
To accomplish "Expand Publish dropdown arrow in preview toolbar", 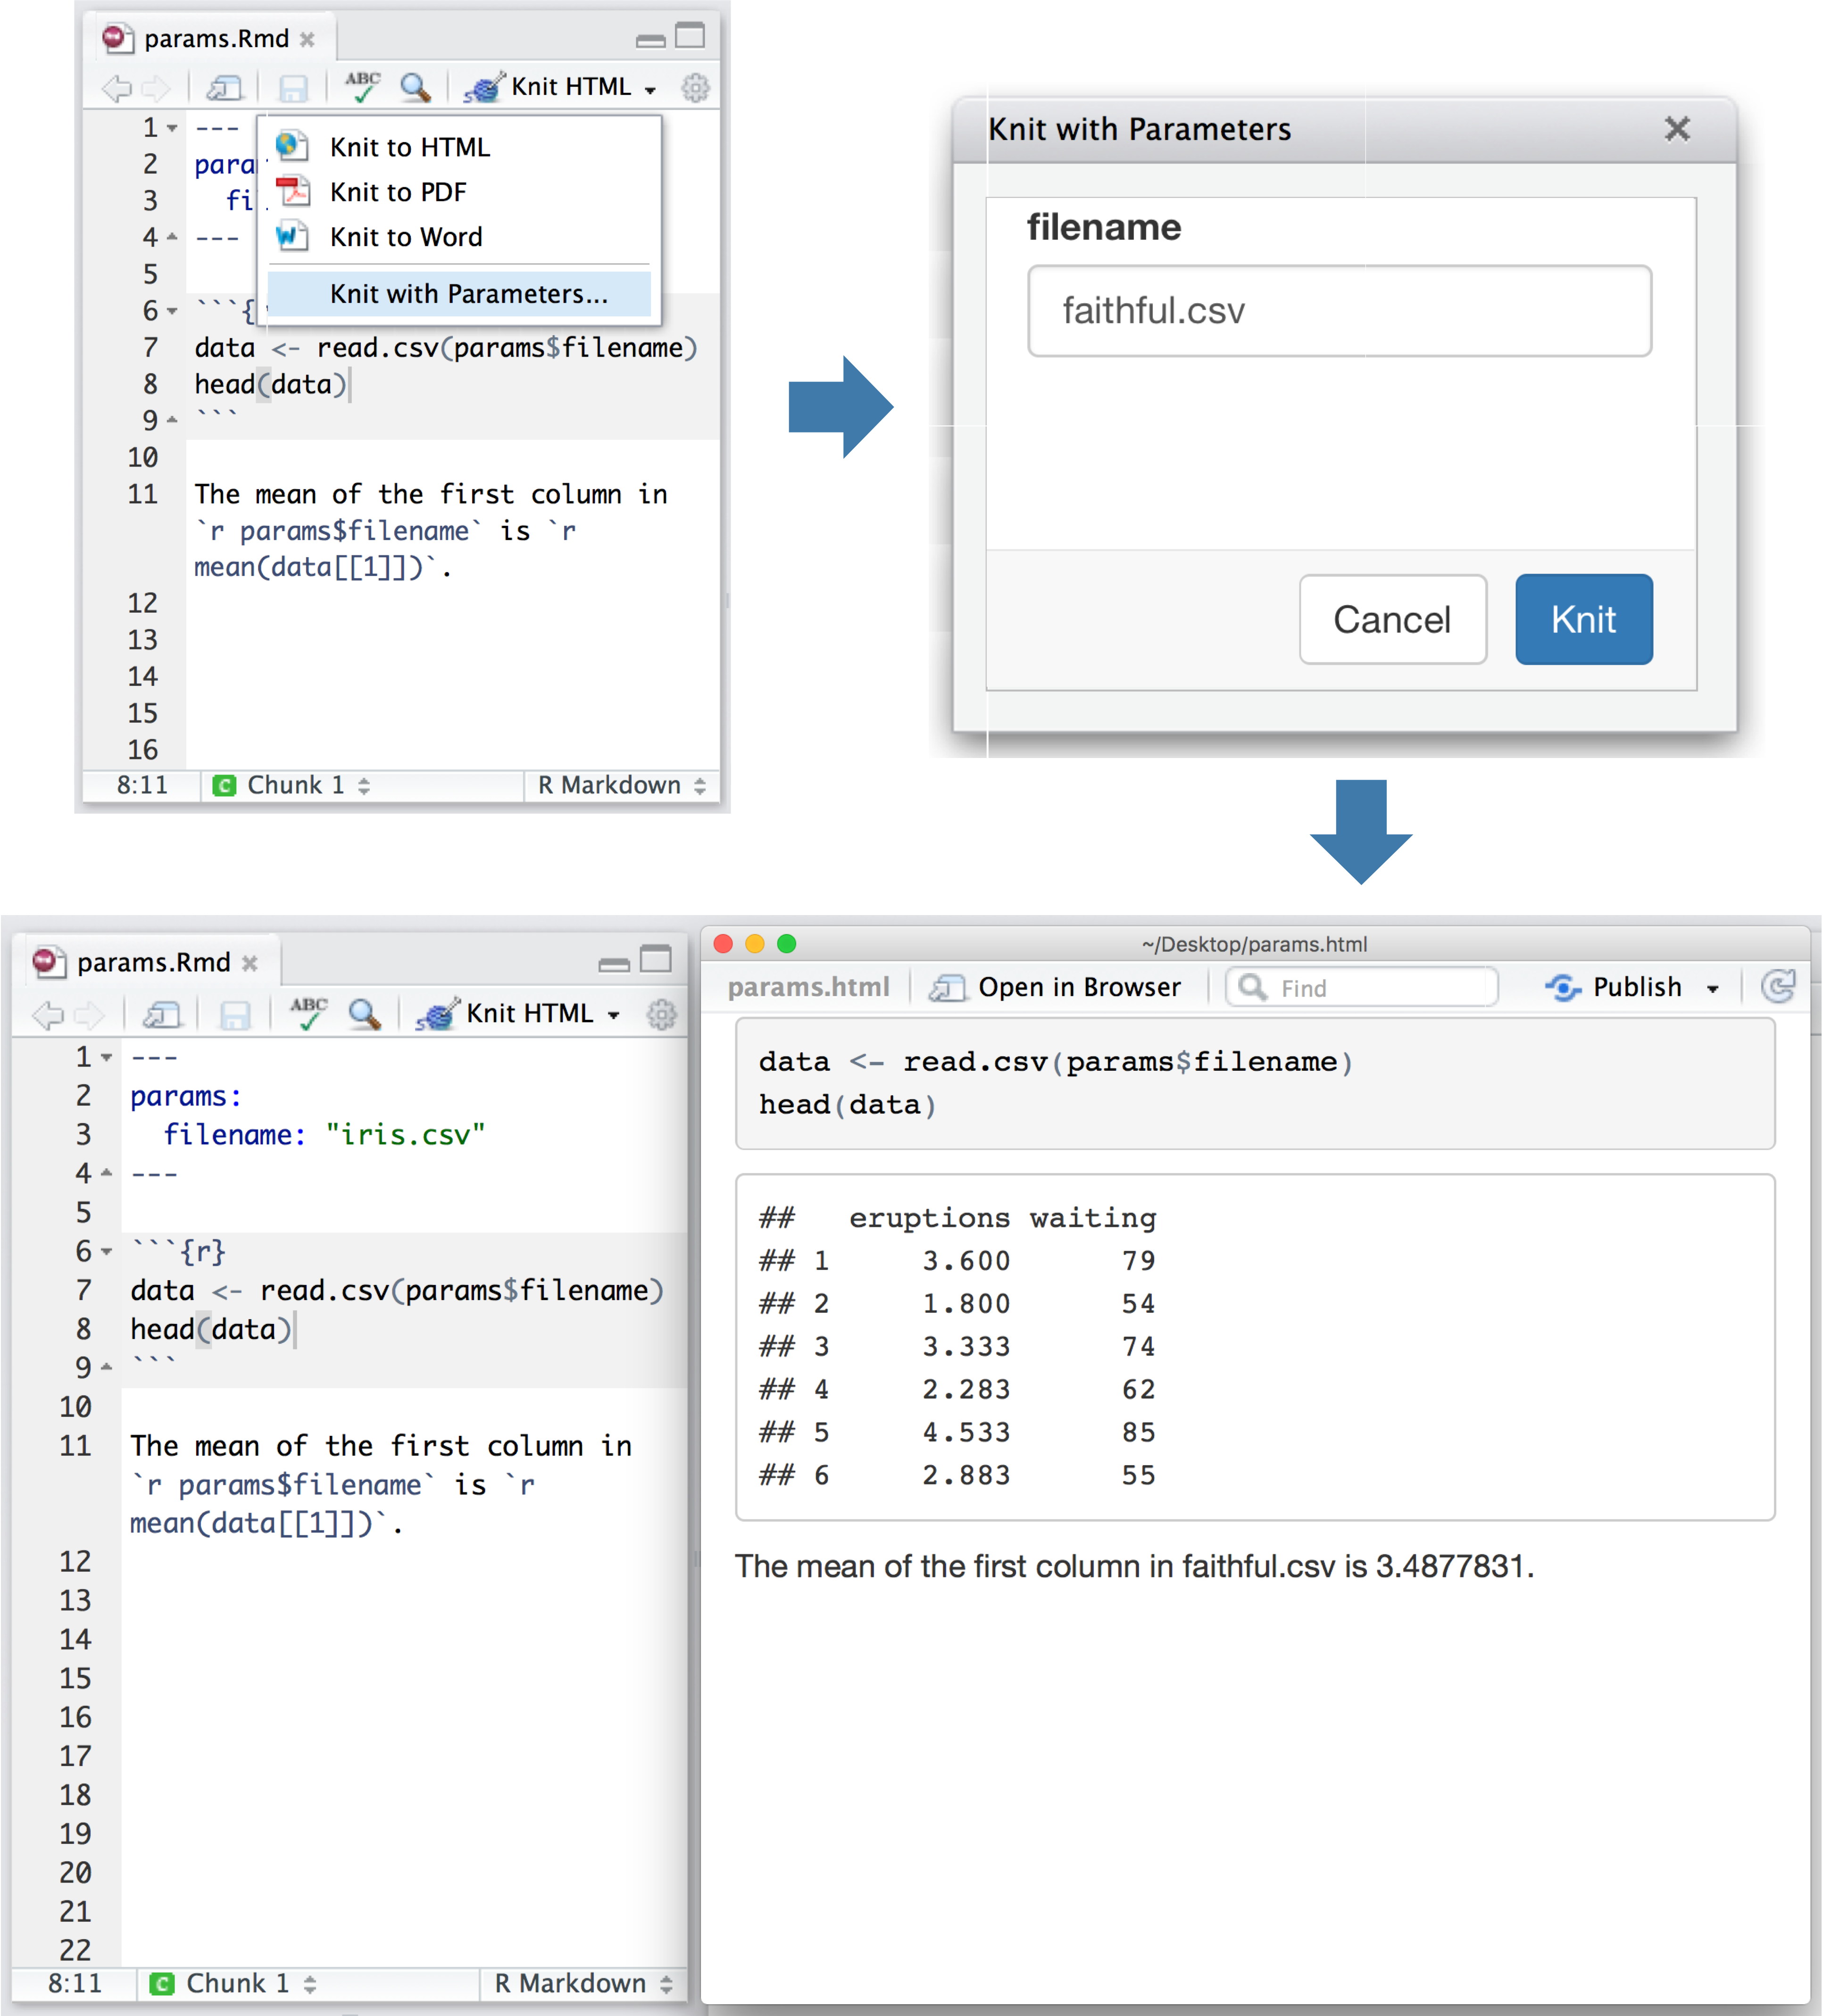I will pyautogui.click(x=1713, y=988).
